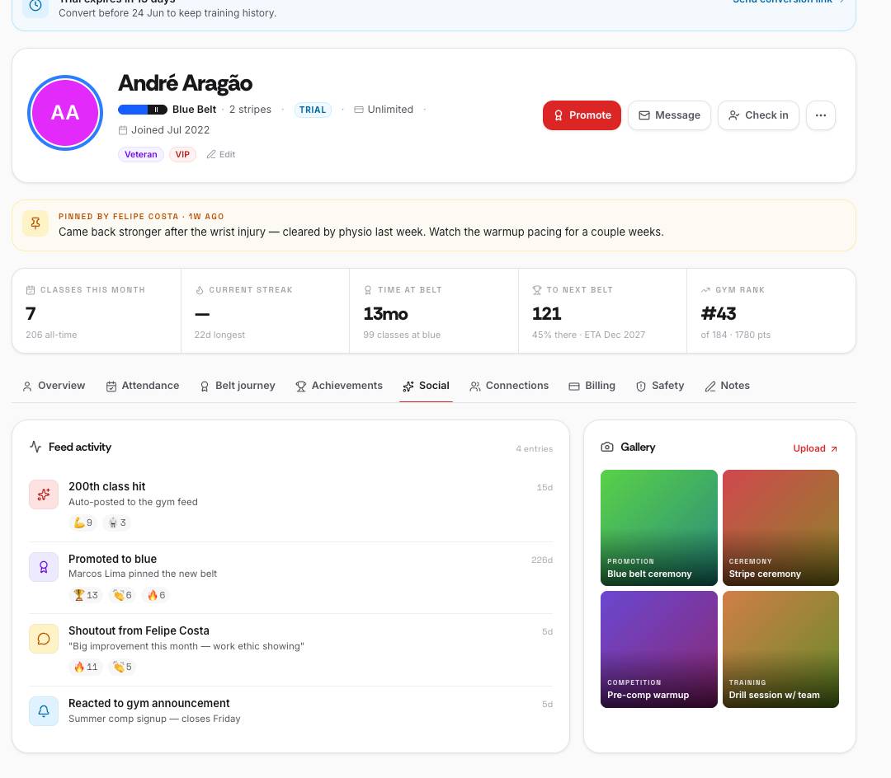Click the bell icon for gym announcement

pyautogui.click(x=44, y=711)
